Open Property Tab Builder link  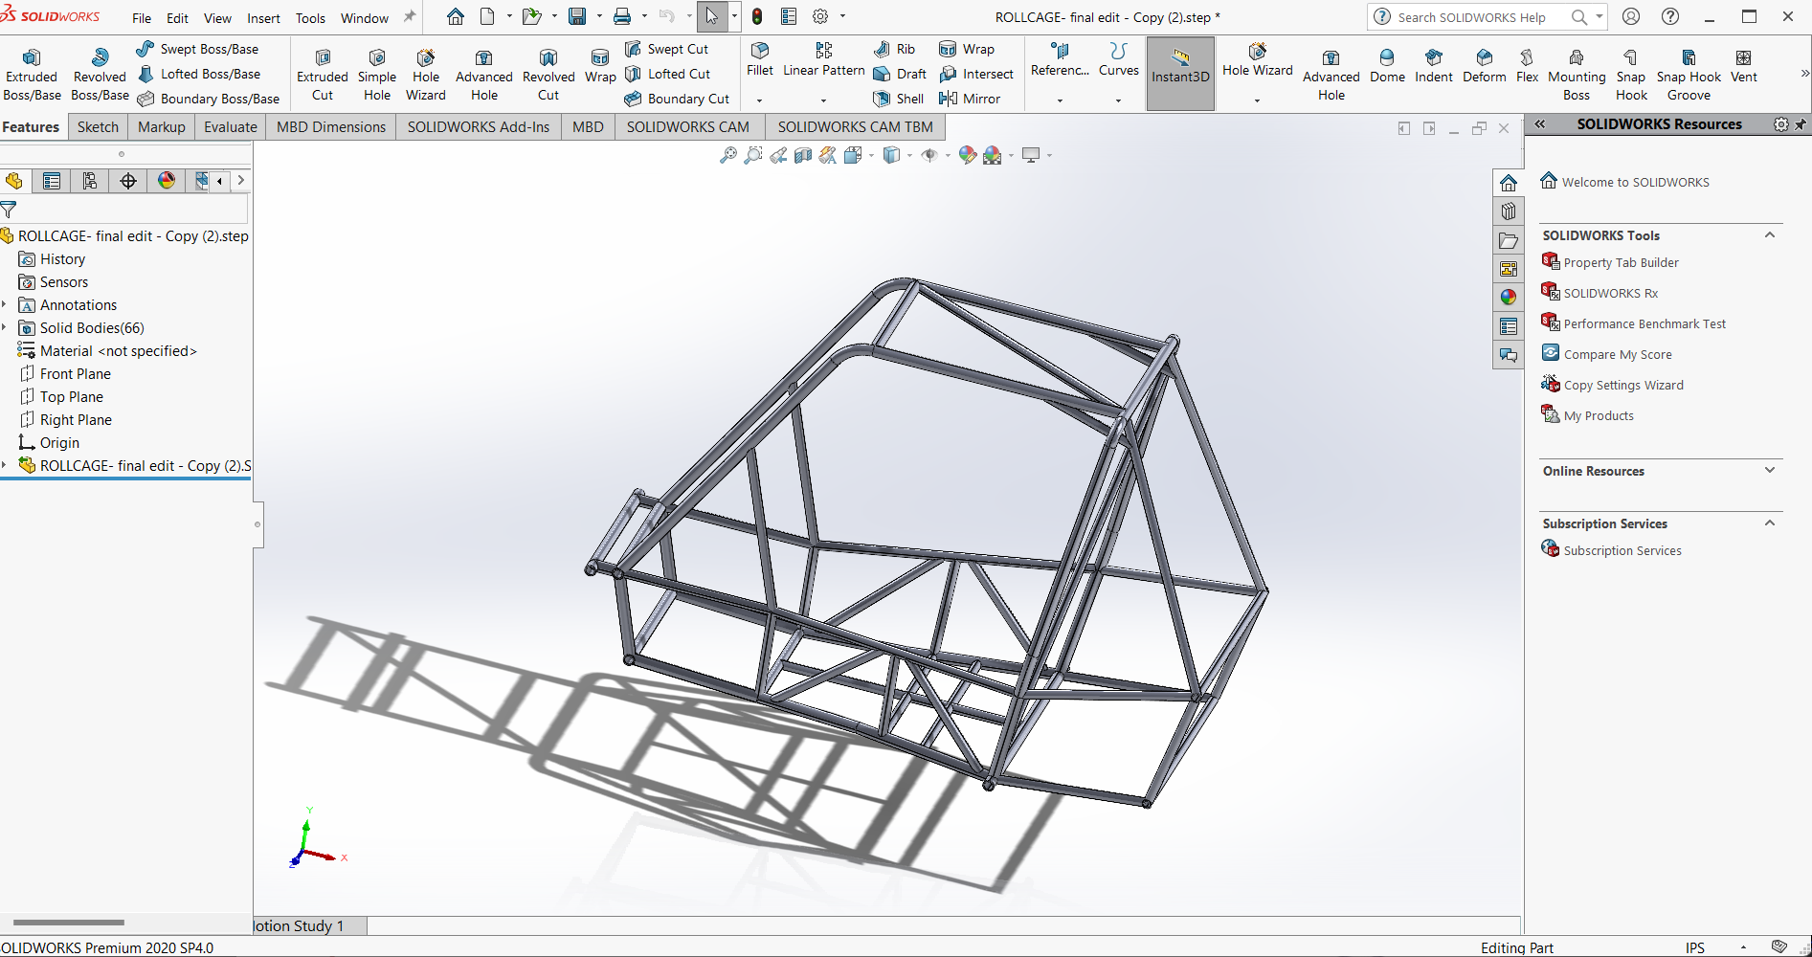click(x=1621, y=262)
